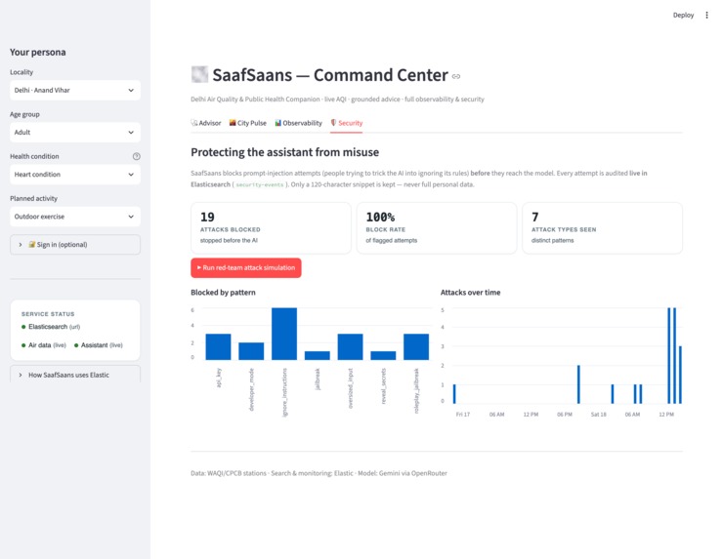
Task: Switch to the Advisor tab
Action: click(206, 123)
